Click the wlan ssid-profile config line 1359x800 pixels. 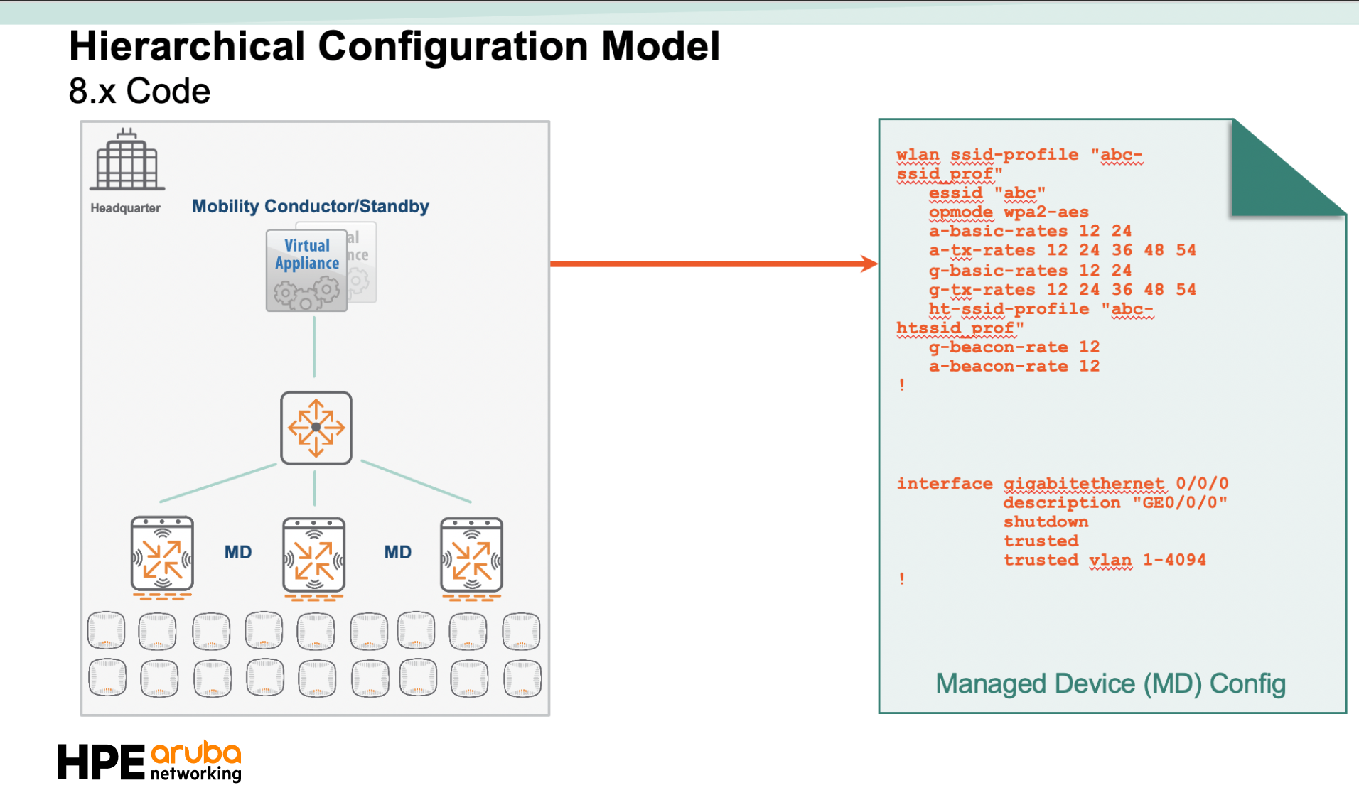pos(1019,164)
